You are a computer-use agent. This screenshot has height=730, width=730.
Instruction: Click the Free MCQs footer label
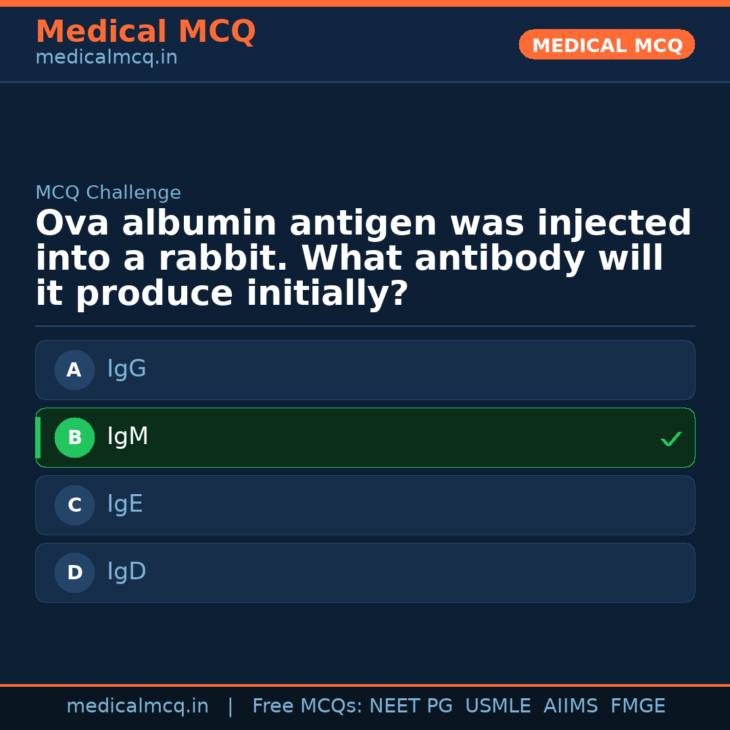click(308, 706)
